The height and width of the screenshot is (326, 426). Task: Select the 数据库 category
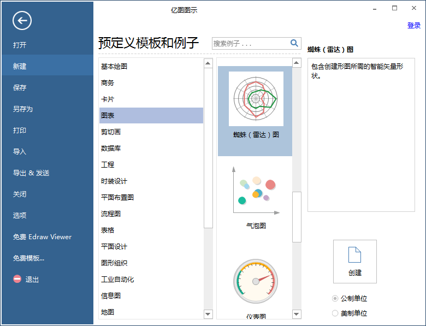(151, 148)
